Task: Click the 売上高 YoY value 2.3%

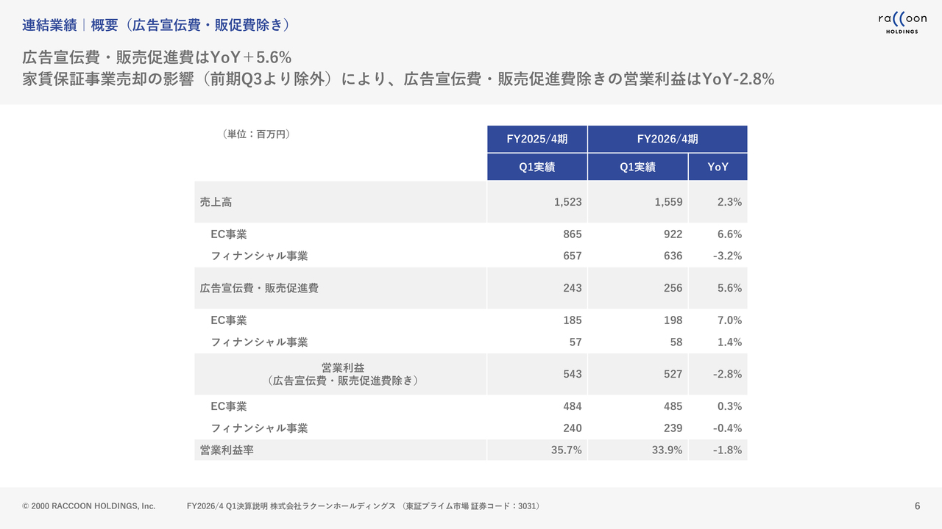Action: pyautogui.click(x=729, y=202)
